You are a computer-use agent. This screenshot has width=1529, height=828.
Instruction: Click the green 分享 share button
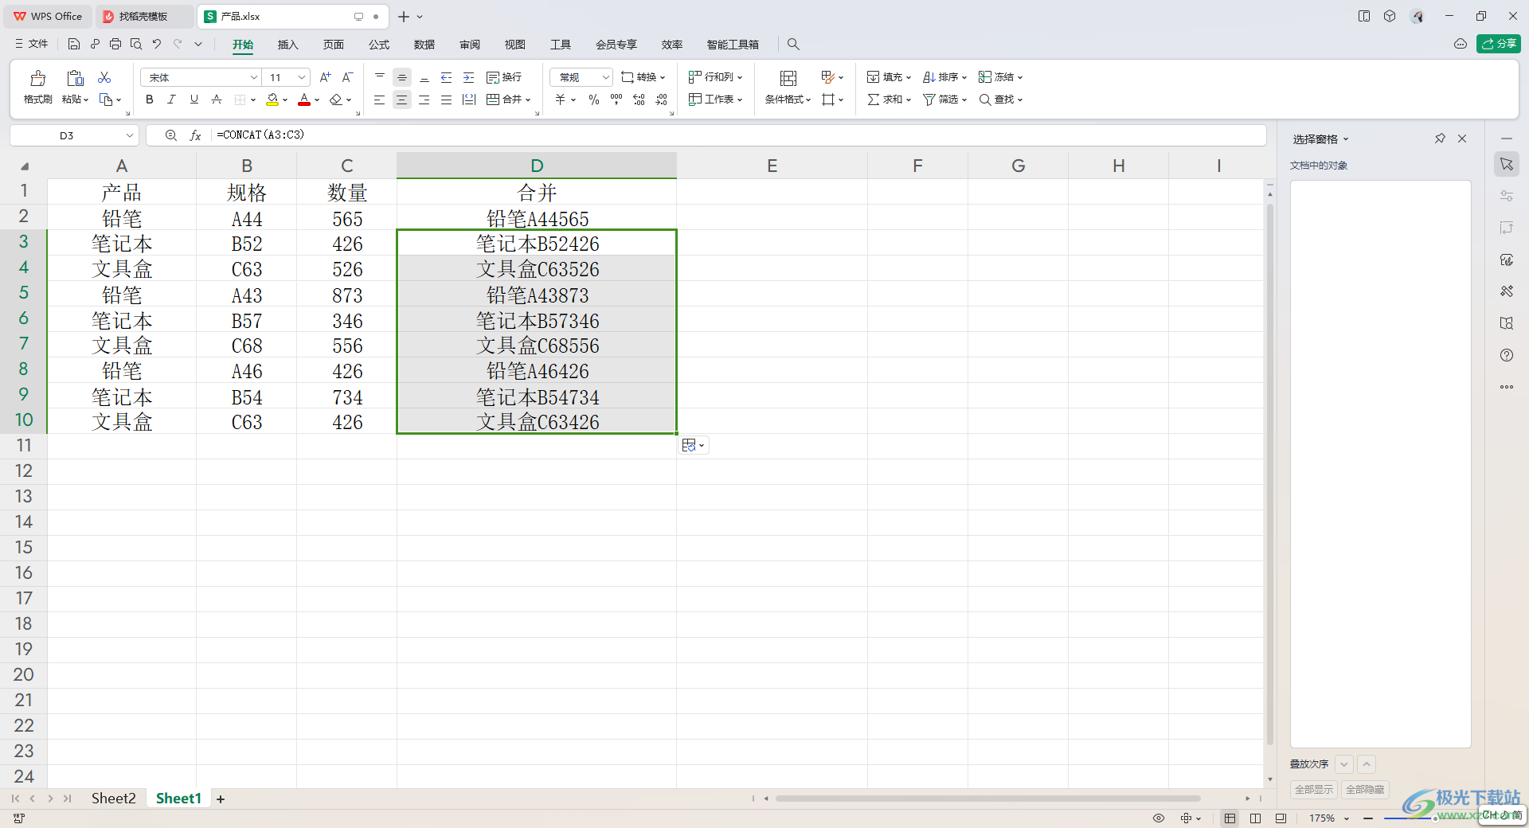pos(1499,44)
